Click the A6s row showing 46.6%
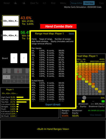Viewport: 106px width, 139px height. click(x=48, y=99)
